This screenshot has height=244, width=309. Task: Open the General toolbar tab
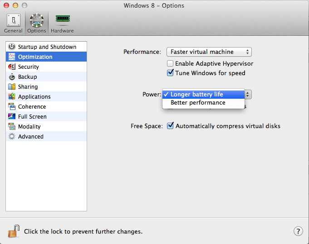tap(13, 23)
